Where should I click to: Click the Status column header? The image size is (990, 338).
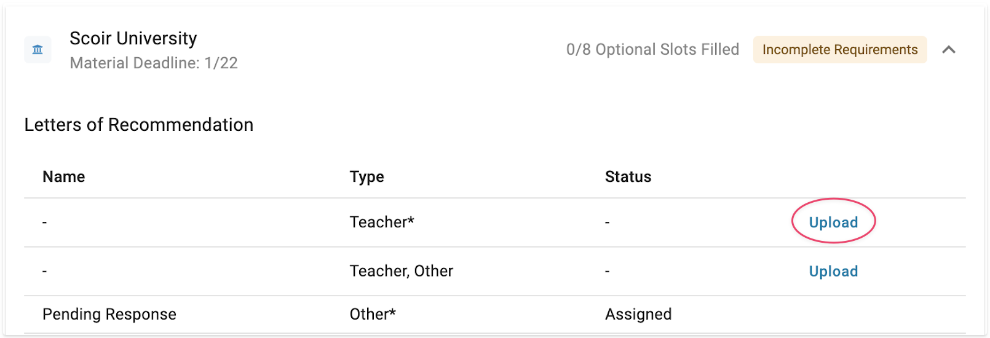(x=628, y=177)
